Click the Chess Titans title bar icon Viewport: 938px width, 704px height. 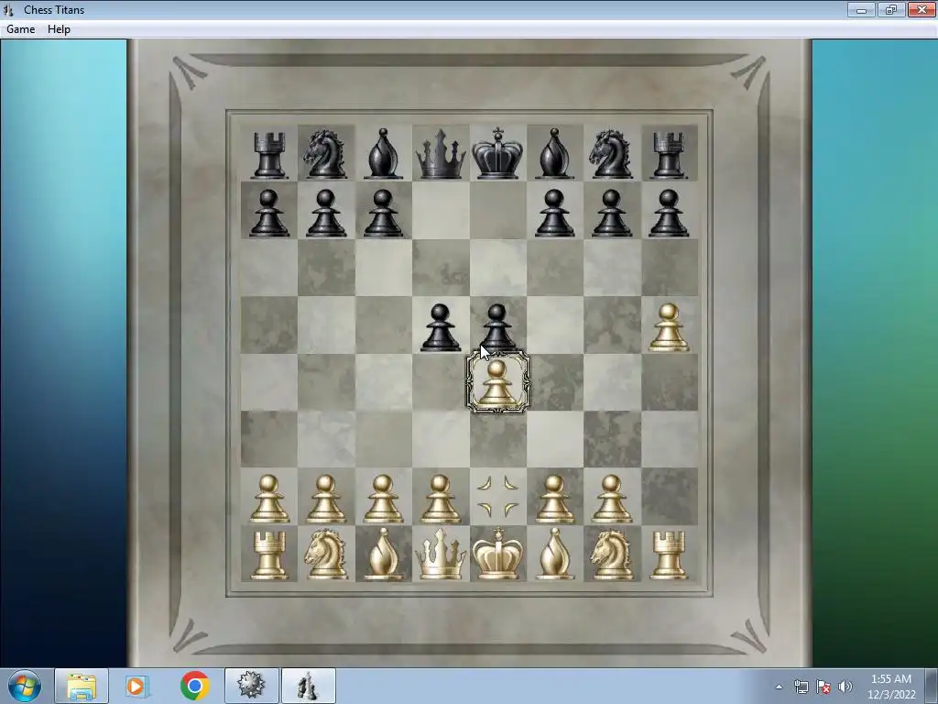[8, 9]
